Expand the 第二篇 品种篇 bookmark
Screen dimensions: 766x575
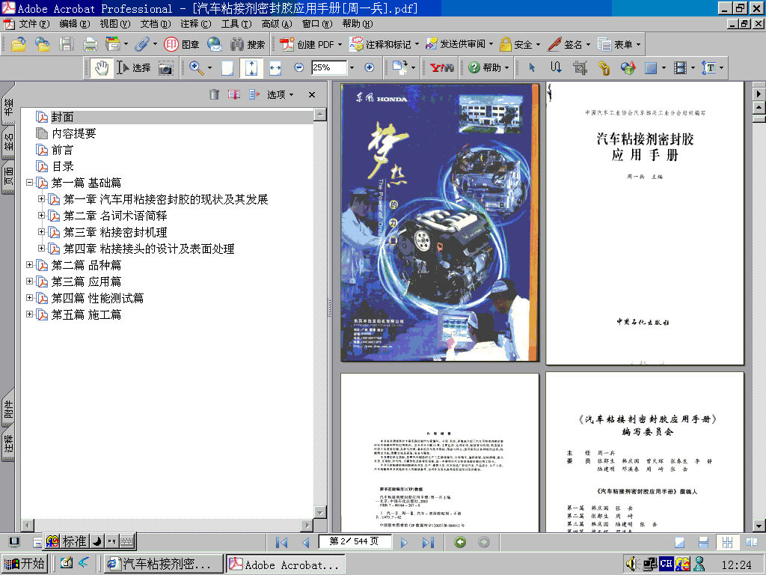coord(30,264)
